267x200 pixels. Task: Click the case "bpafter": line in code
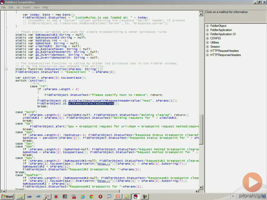pyautogui.click(x=29, y=175)
